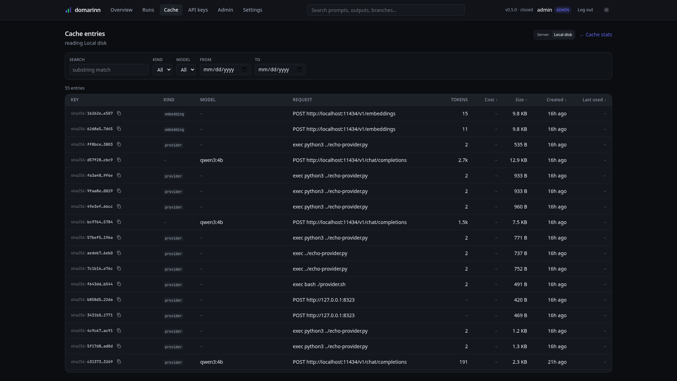Viewport: 677px width, 381px height.
Task: Focus the substring match search field
Action: (109, 69)
